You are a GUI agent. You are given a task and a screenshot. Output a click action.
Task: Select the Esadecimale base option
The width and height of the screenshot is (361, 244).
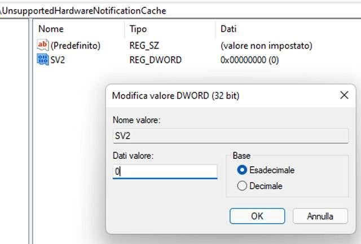click(x=243, y=170)
